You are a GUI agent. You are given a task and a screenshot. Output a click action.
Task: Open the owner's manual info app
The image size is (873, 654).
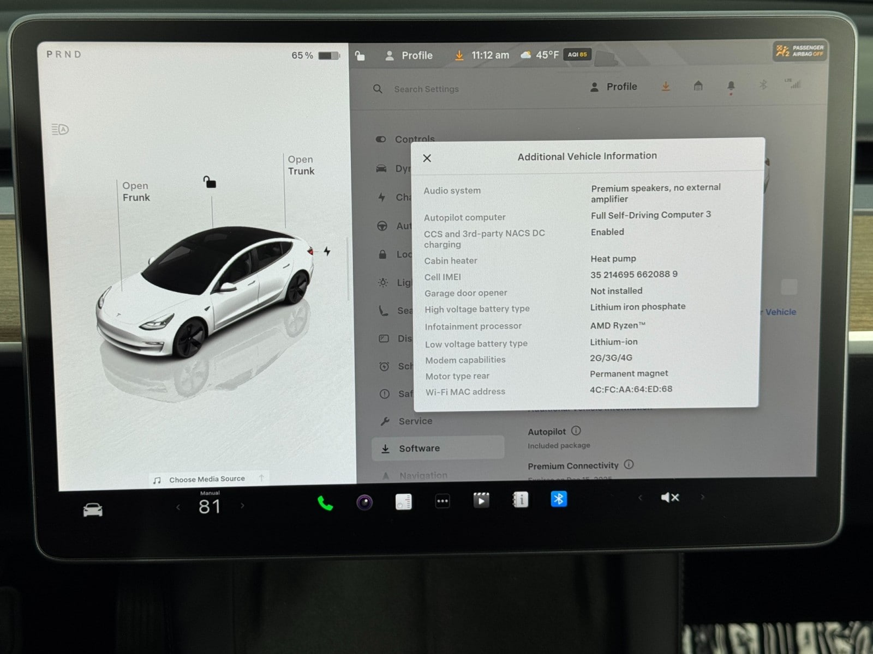tap(520, 499)
